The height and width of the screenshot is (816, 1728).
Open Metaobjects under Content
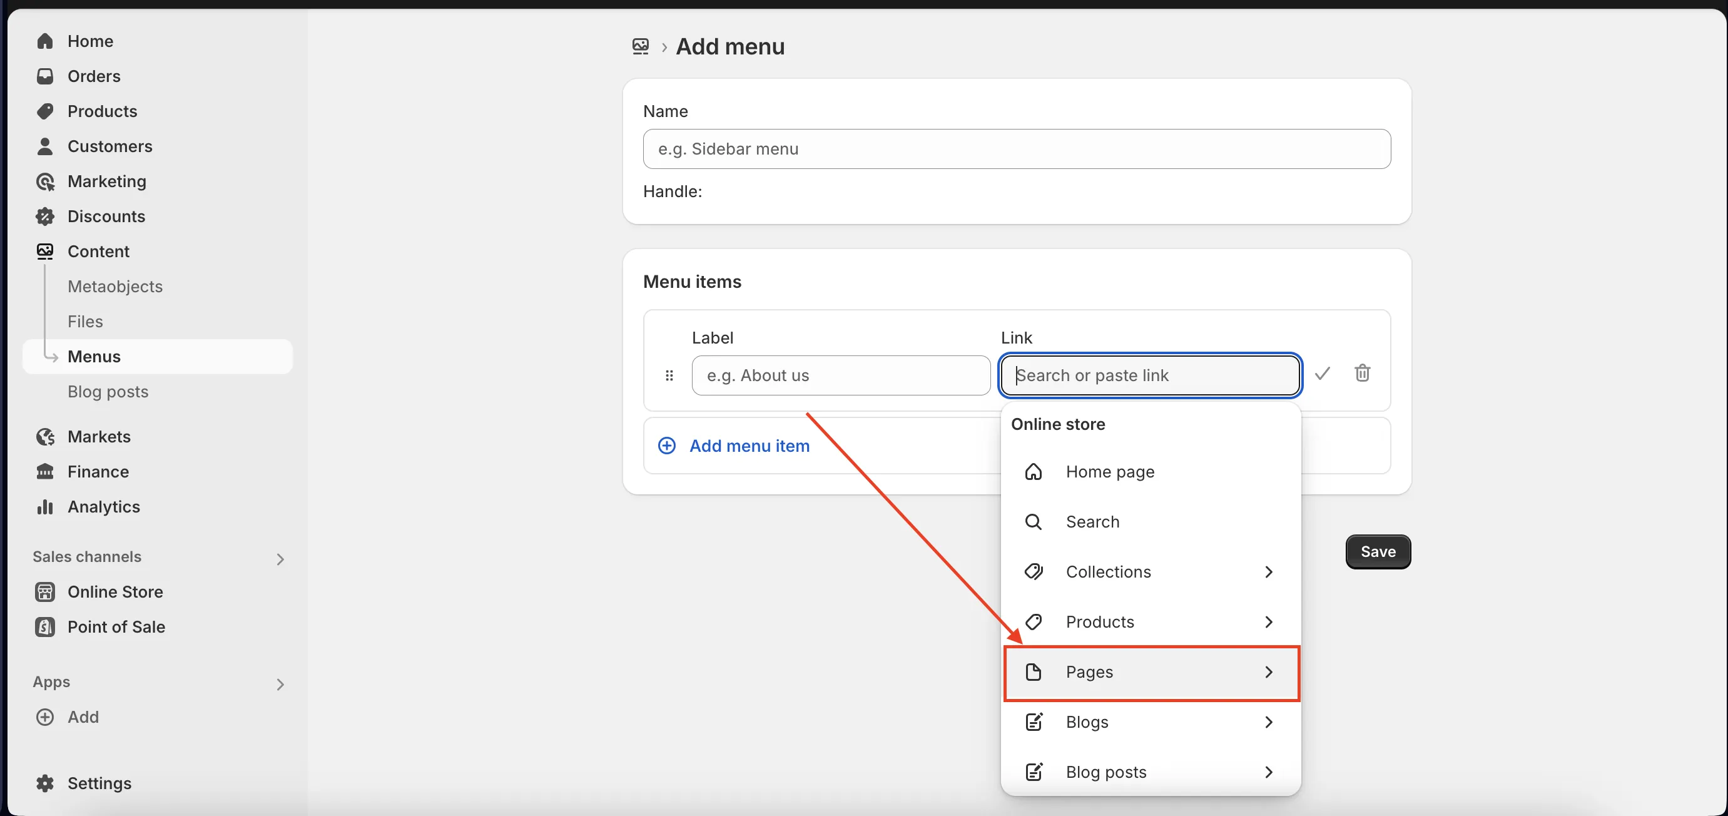click(x=114, y=286)
